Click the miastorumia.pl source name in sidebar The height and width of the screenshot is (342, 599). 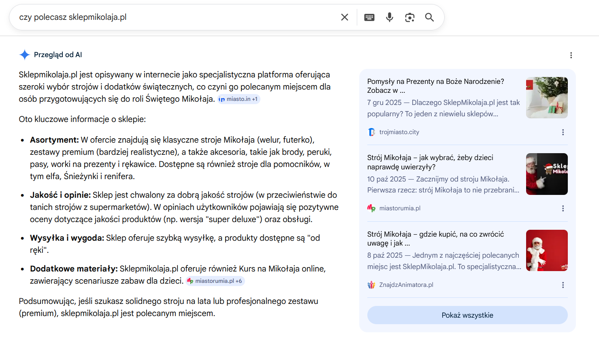coord(400,208)
